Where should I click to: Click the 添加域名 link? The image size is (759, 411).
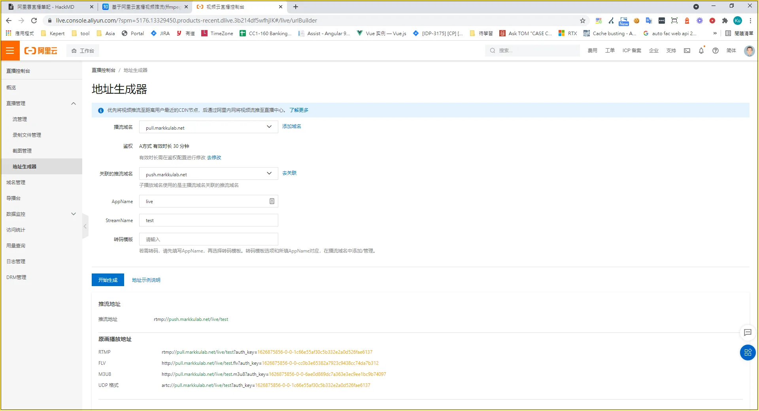[291, 126]
